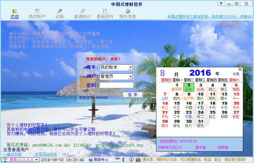The width and height of the screenshot is (254, 163).
Task: Select calendar date 13 十一
Action: point(236,96)
